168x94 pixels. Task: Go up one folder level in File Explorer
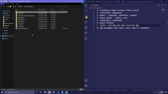click(8, 7)
